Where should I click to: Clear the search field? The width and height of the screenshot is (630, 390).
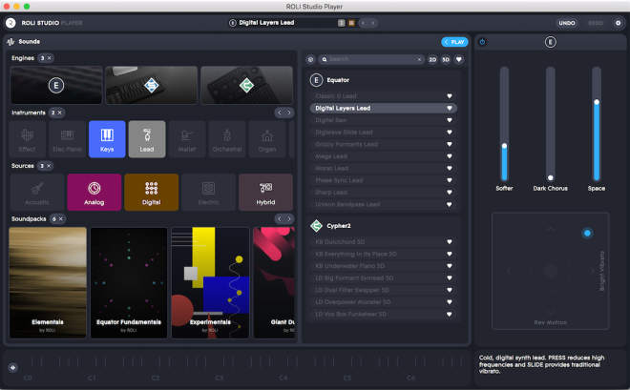(x=419, y=59)
